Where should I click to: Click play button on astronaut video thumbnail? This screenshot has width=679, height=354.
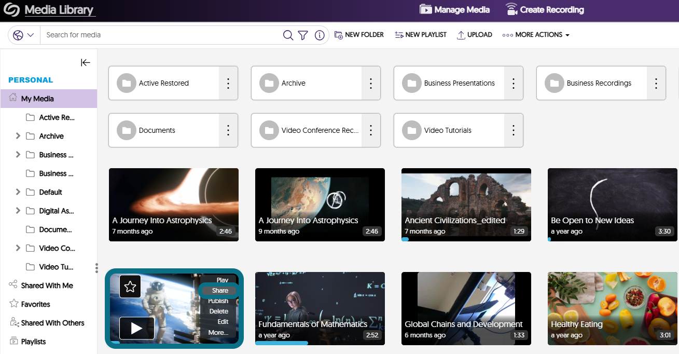click(x=137, y=328)
